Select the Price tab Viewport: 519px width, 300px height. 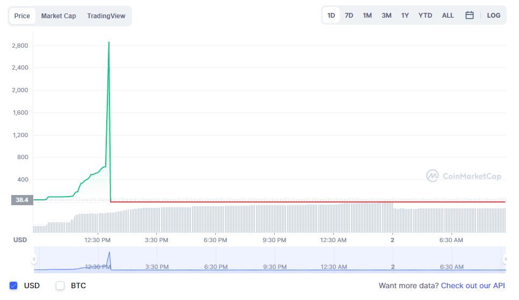pos(22,16)
